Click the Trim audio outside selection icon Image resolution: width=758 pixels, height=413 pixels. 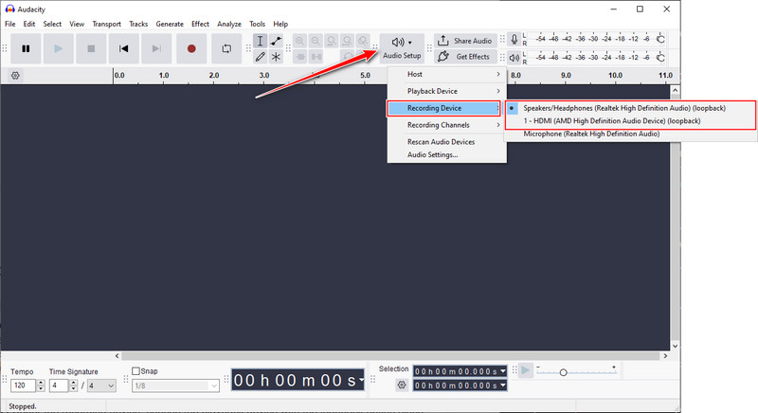pyautogui.click(x=300, y=57)
